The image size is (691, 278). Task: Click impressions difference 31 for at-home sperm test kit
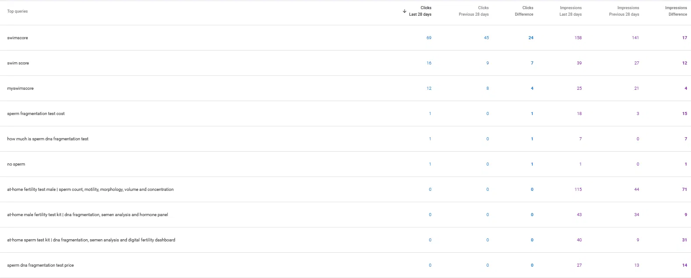pos(684,240)
